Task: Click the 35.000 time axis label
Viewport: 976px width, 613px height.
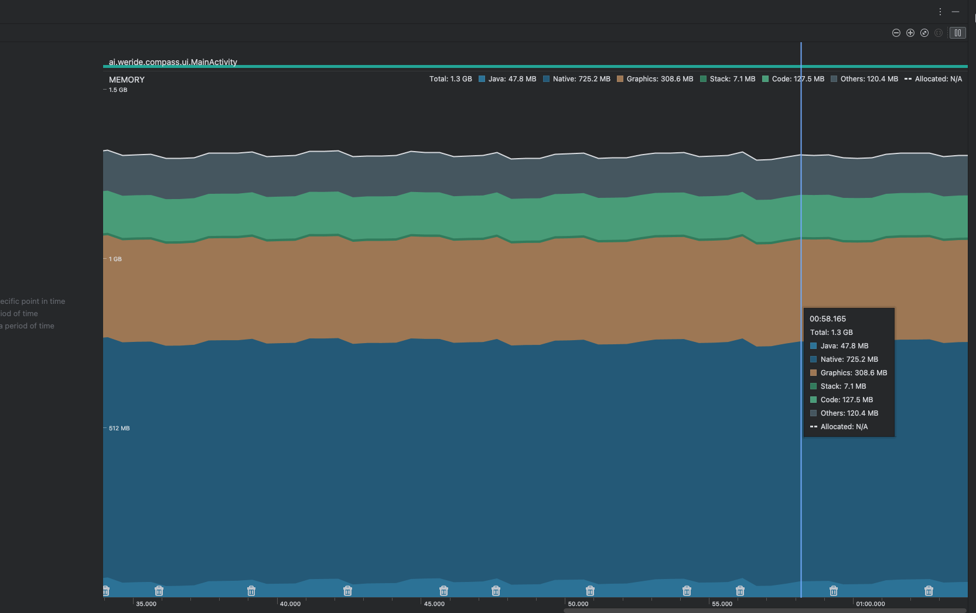Action: [146, 604]
